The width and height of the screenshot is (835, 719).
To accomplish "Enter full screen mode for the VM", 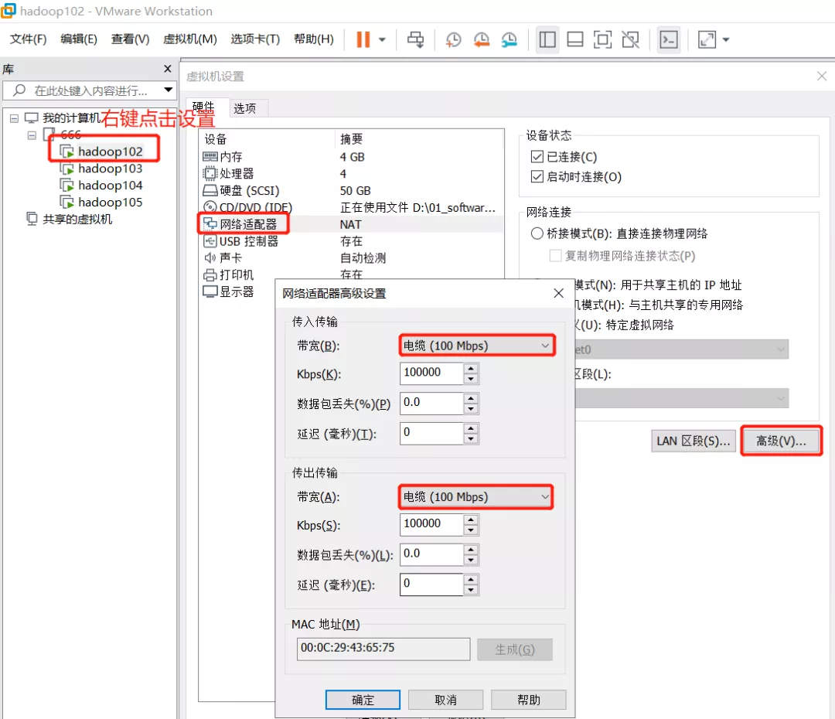I will [x=602, y=39].
